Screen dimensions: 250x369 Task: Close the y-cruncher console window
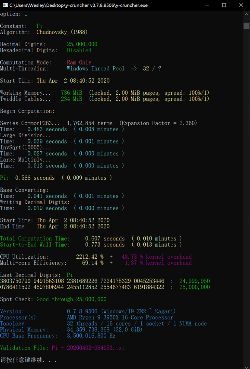[x=241, y=5]
